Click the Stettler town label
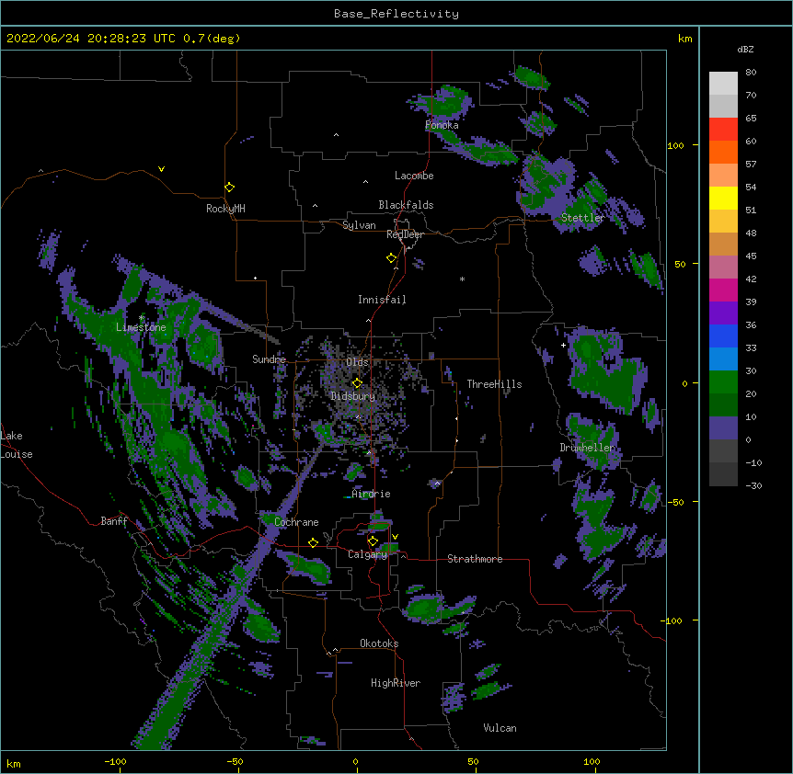Screen dimensions: 793x774 point(583,218)
